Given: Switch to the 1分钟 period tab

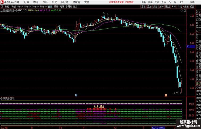Looking at the screenshot, I should pos(13,7).
